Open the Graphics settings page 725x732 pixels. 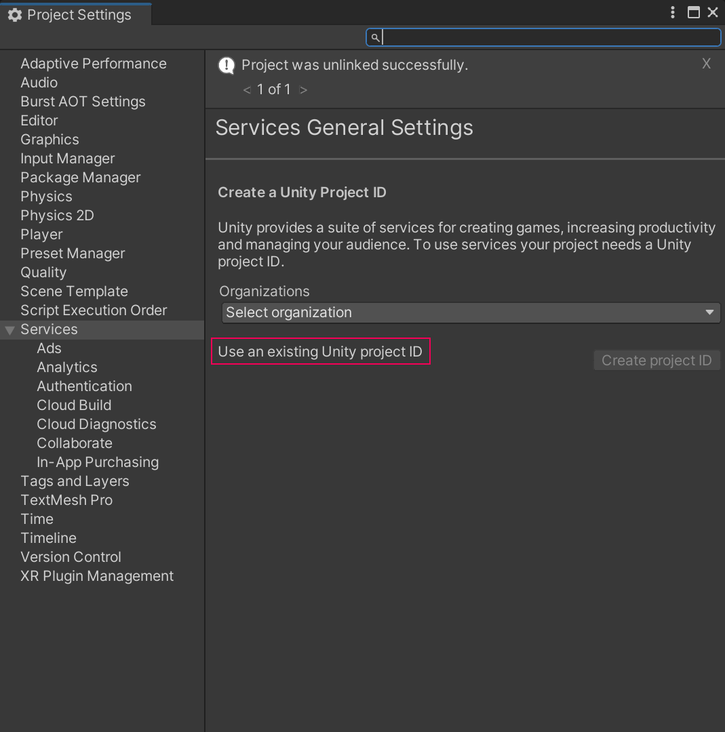point(50,140)
